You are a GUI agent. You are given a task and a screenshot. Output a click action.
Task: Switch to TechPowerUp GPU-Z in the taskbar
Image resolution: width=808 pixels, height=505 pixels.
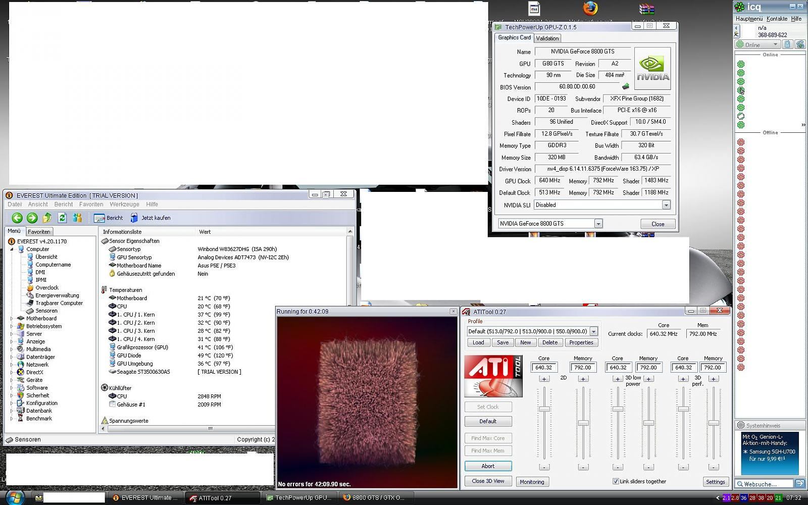coord(299,498)
